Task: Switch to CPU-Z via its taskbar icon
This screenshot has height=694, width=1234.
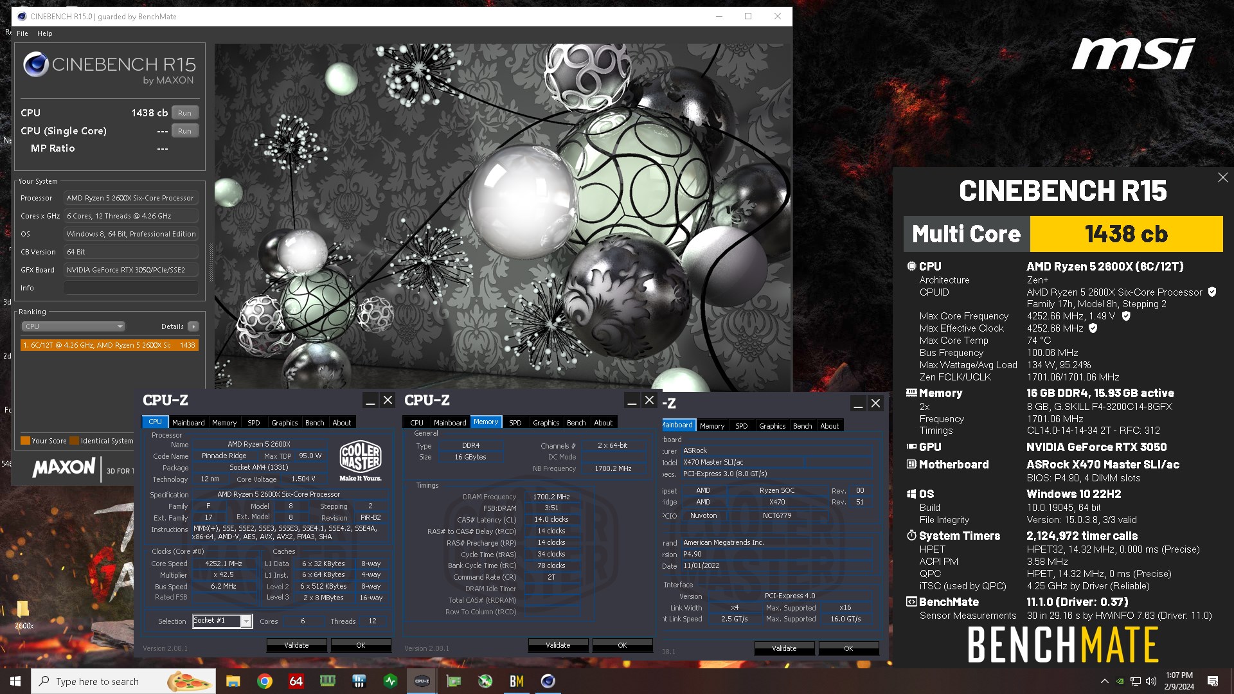Action: click(x=422, y=681)
